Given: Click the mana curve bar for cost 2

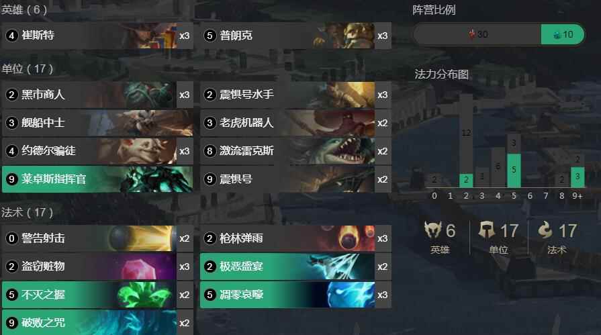Looking at the screenshot, I should (x=466, y=141).
